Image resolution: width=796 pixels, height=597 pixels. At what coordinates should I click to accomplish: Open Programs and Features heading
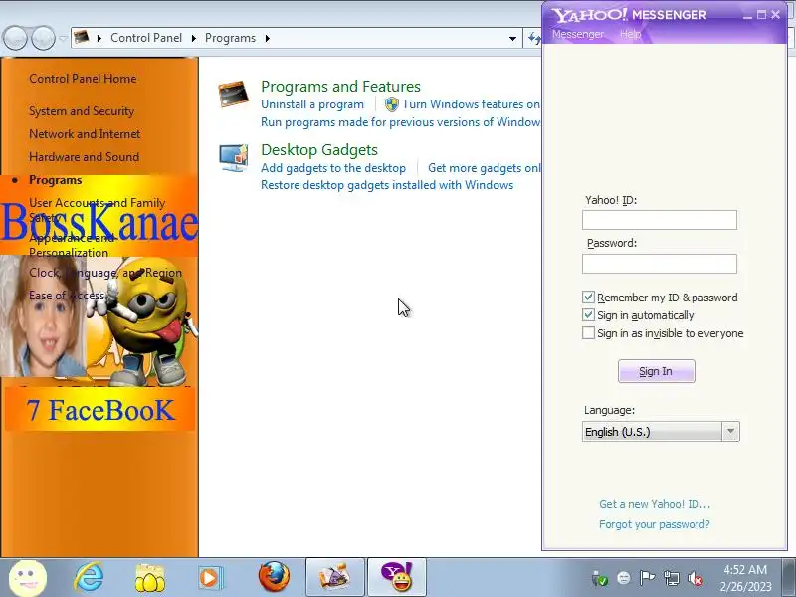340,87
